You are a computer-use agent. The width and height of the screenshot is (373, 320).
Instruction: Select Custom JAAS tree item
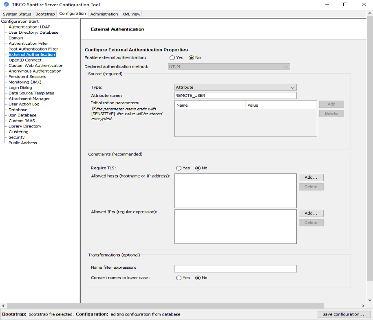click(x=22, y=121)
